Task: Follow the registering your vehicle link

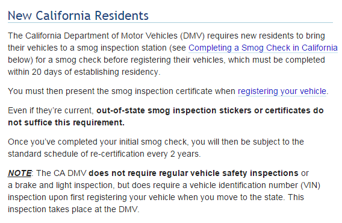Action: pyautogui.click(x=282, y=91)
